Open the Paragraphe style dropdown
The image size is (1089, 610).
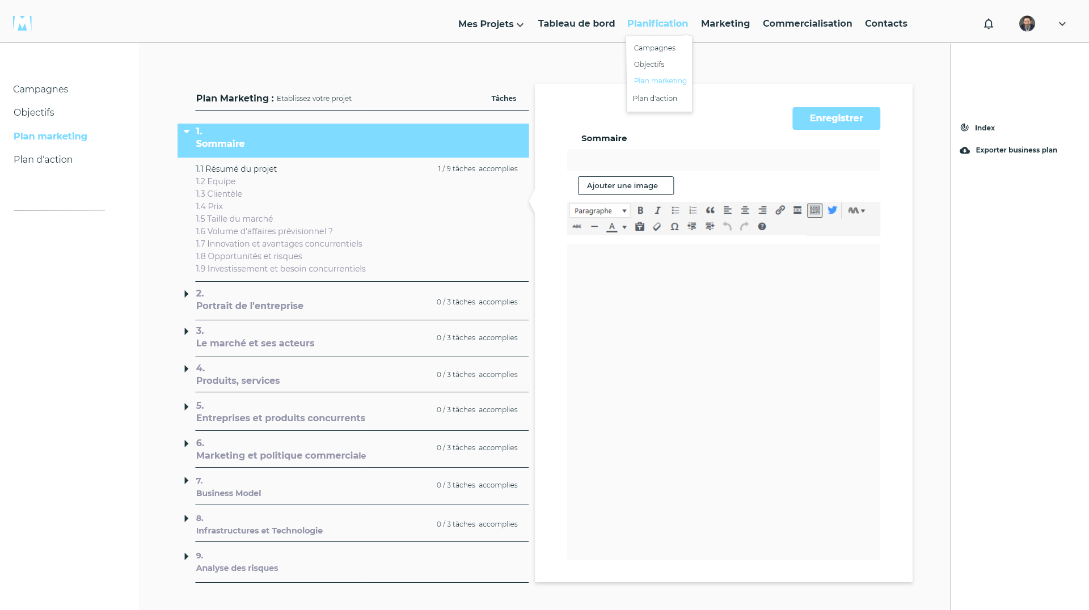tap(599, 210)
